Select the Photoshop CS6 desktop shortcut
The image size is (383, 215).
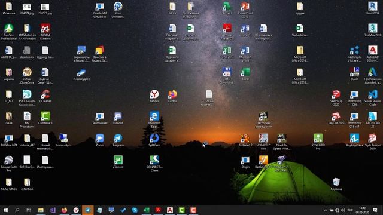tap(354, 98)
